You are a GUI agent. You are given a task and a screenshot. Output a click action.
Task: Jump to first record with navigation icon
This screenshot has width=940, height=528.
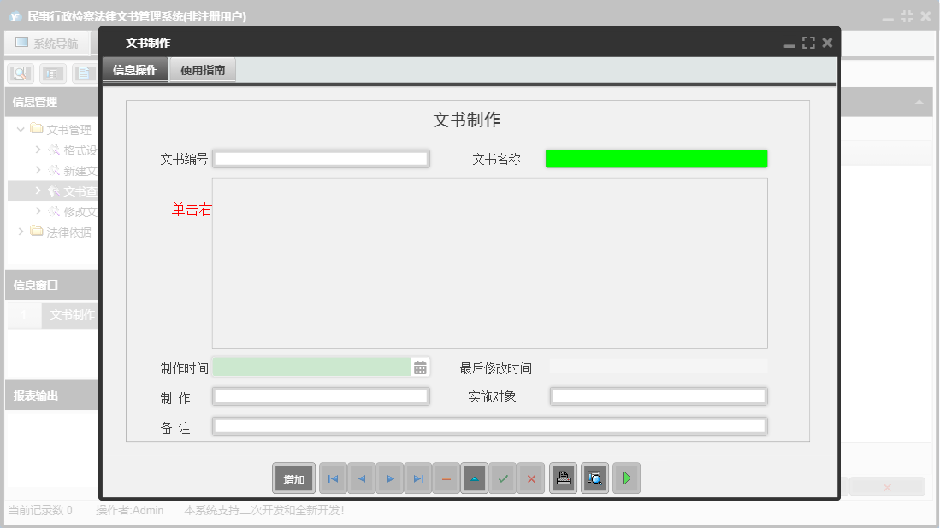[x=333, y=478]
